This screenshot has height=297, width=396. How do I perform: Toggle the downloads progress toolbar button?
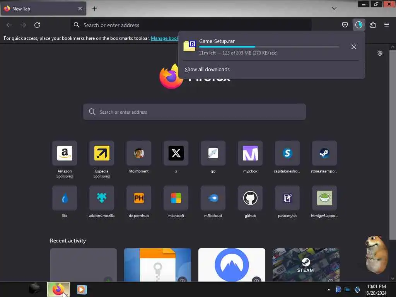tap(359, 25)
